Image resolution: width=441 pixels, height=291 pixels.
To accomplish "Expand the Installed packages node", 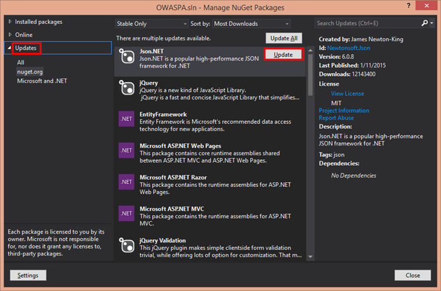I will coord(10,21).
